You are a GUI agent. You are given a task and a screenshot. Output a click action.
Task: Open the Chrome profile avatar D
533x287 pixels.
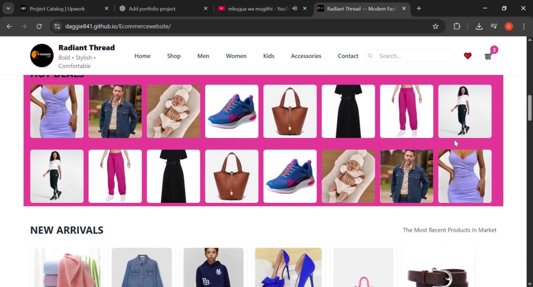pyautogui.click(x=509, y=26)
